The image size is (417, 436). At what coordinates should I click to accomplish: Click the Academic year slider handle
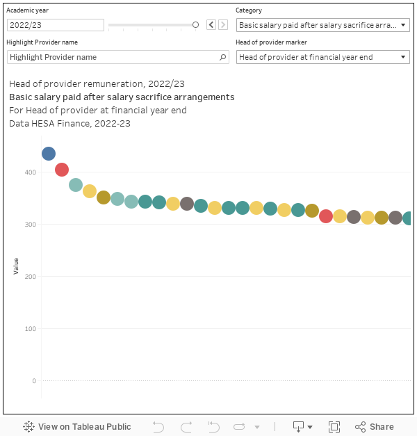tap(195, 25)
